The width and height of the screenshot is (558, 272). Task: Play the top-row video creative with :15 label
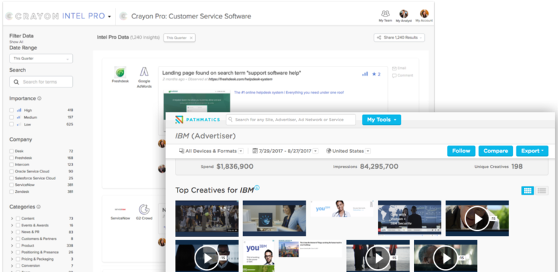click(x=477, y=218)
